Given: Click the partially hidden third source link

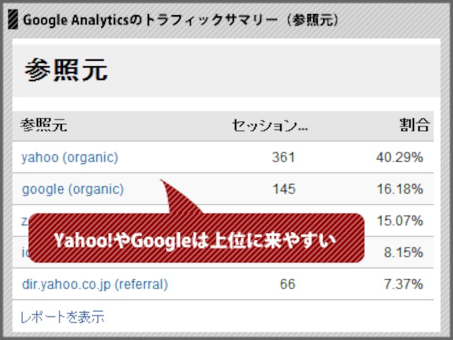Looking at the screenshot, I should click(24, 220).
